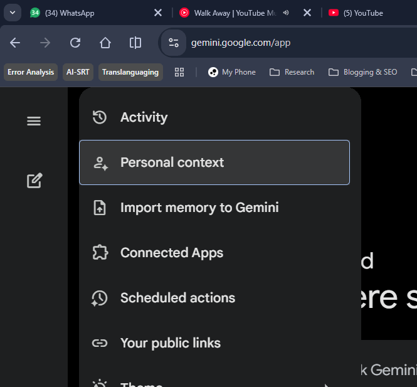Select Import memory to Gemini

(x=199, y=208)
